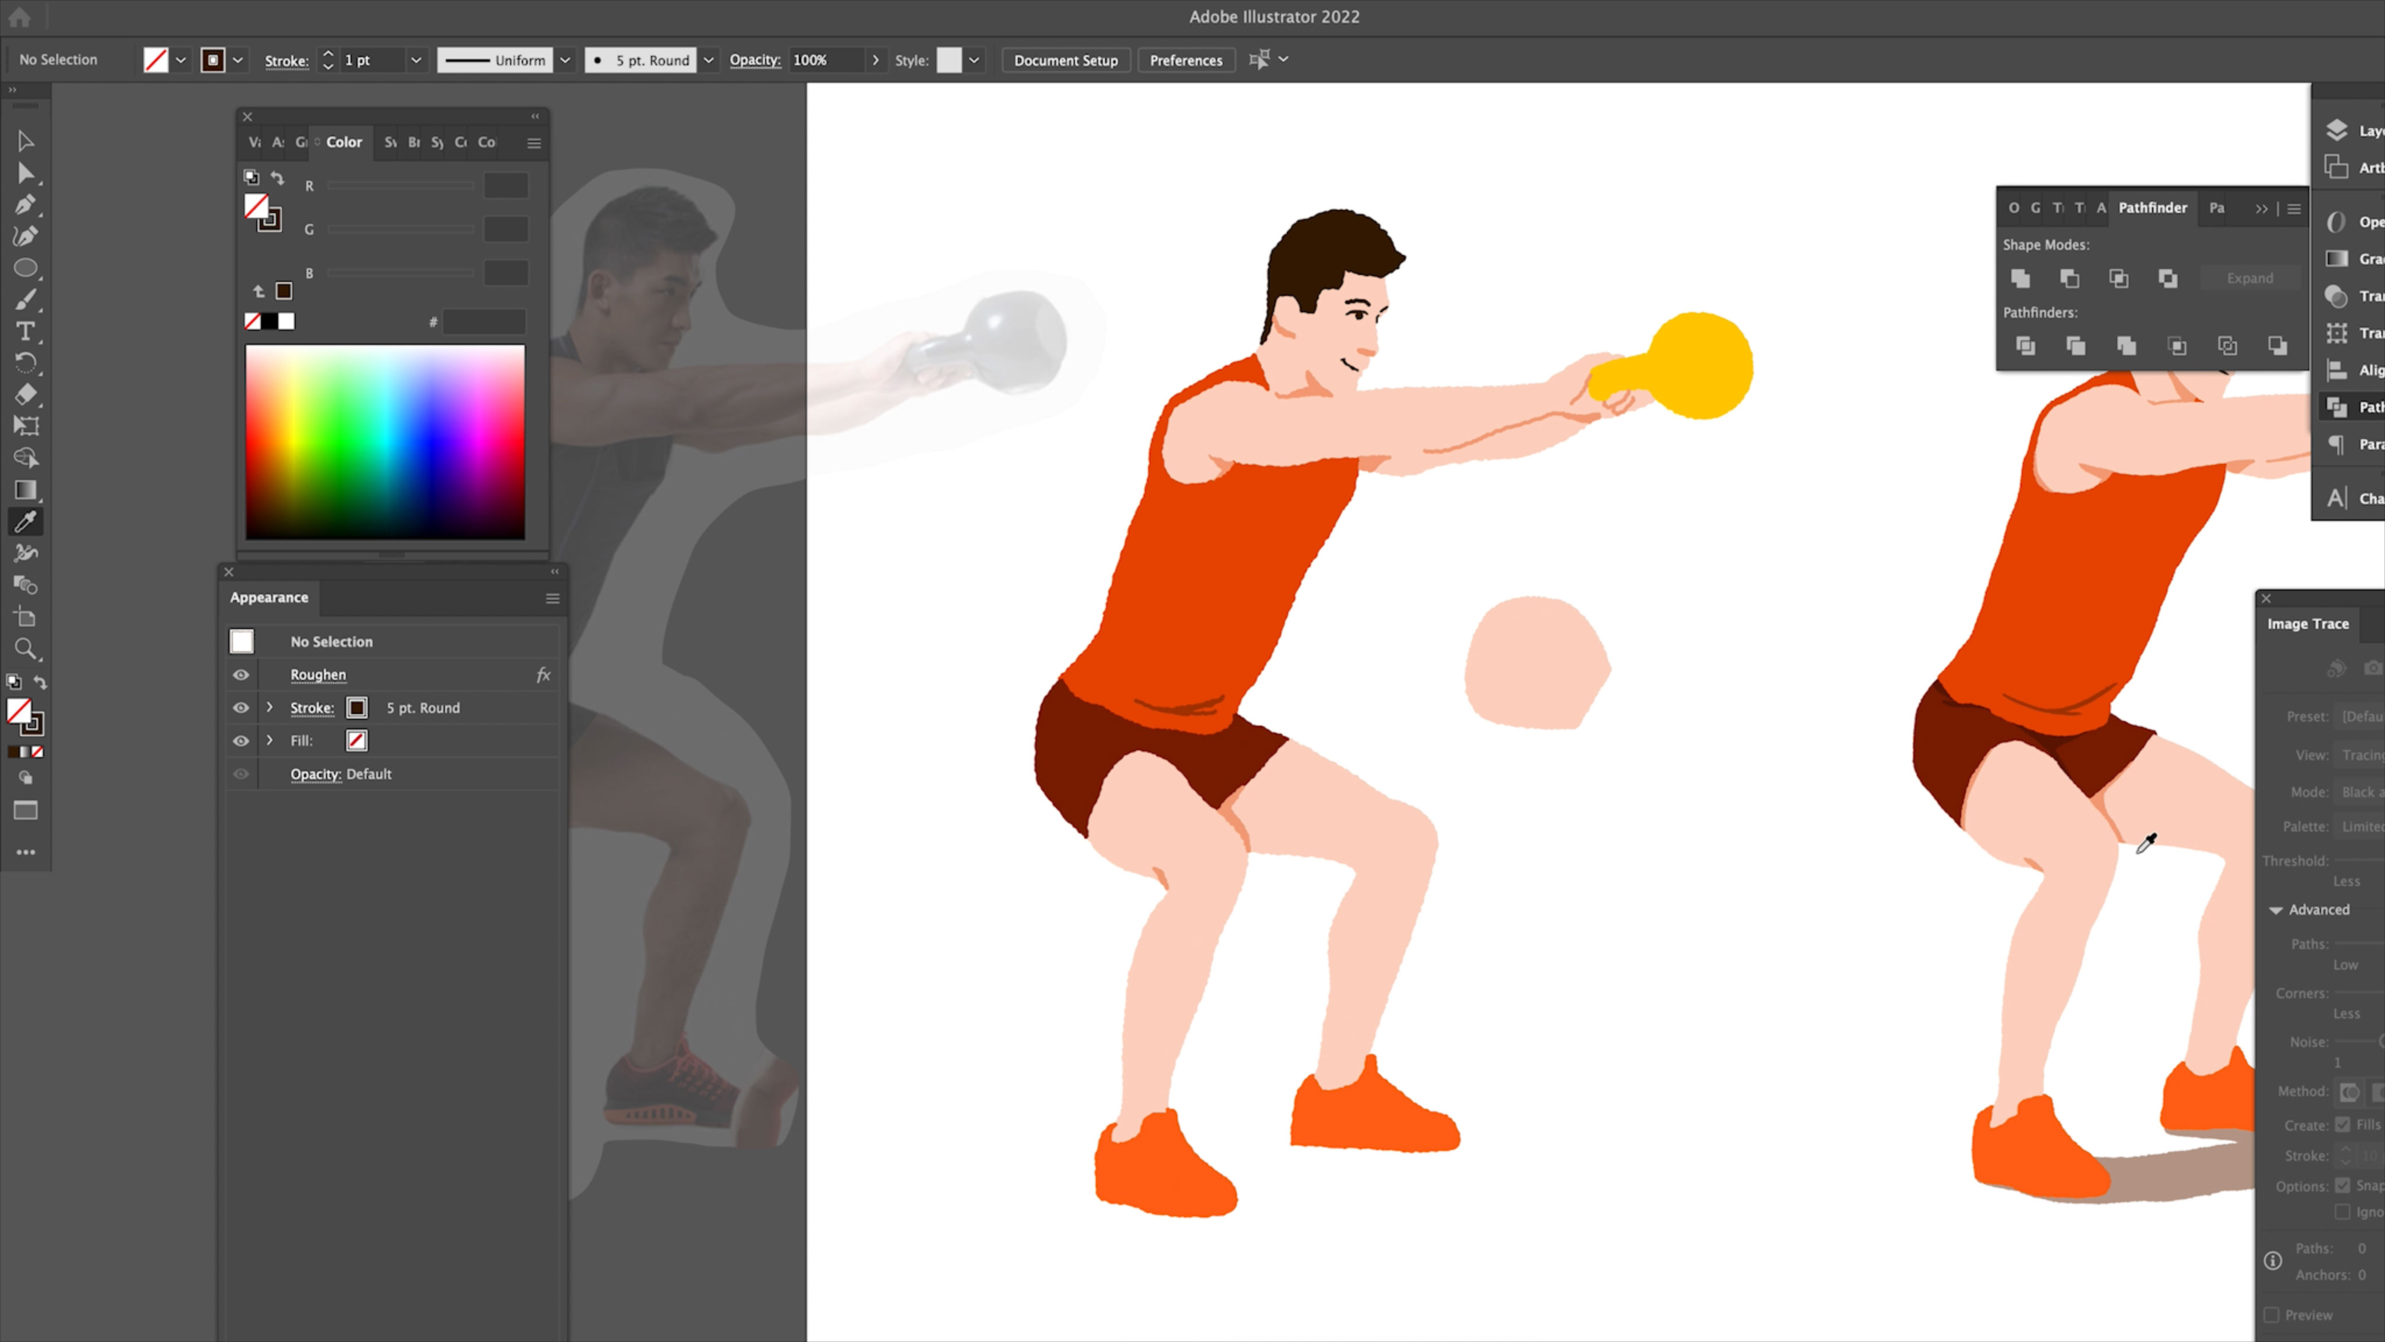Click the Stroke link in control bar

click(x=286, y=61)
